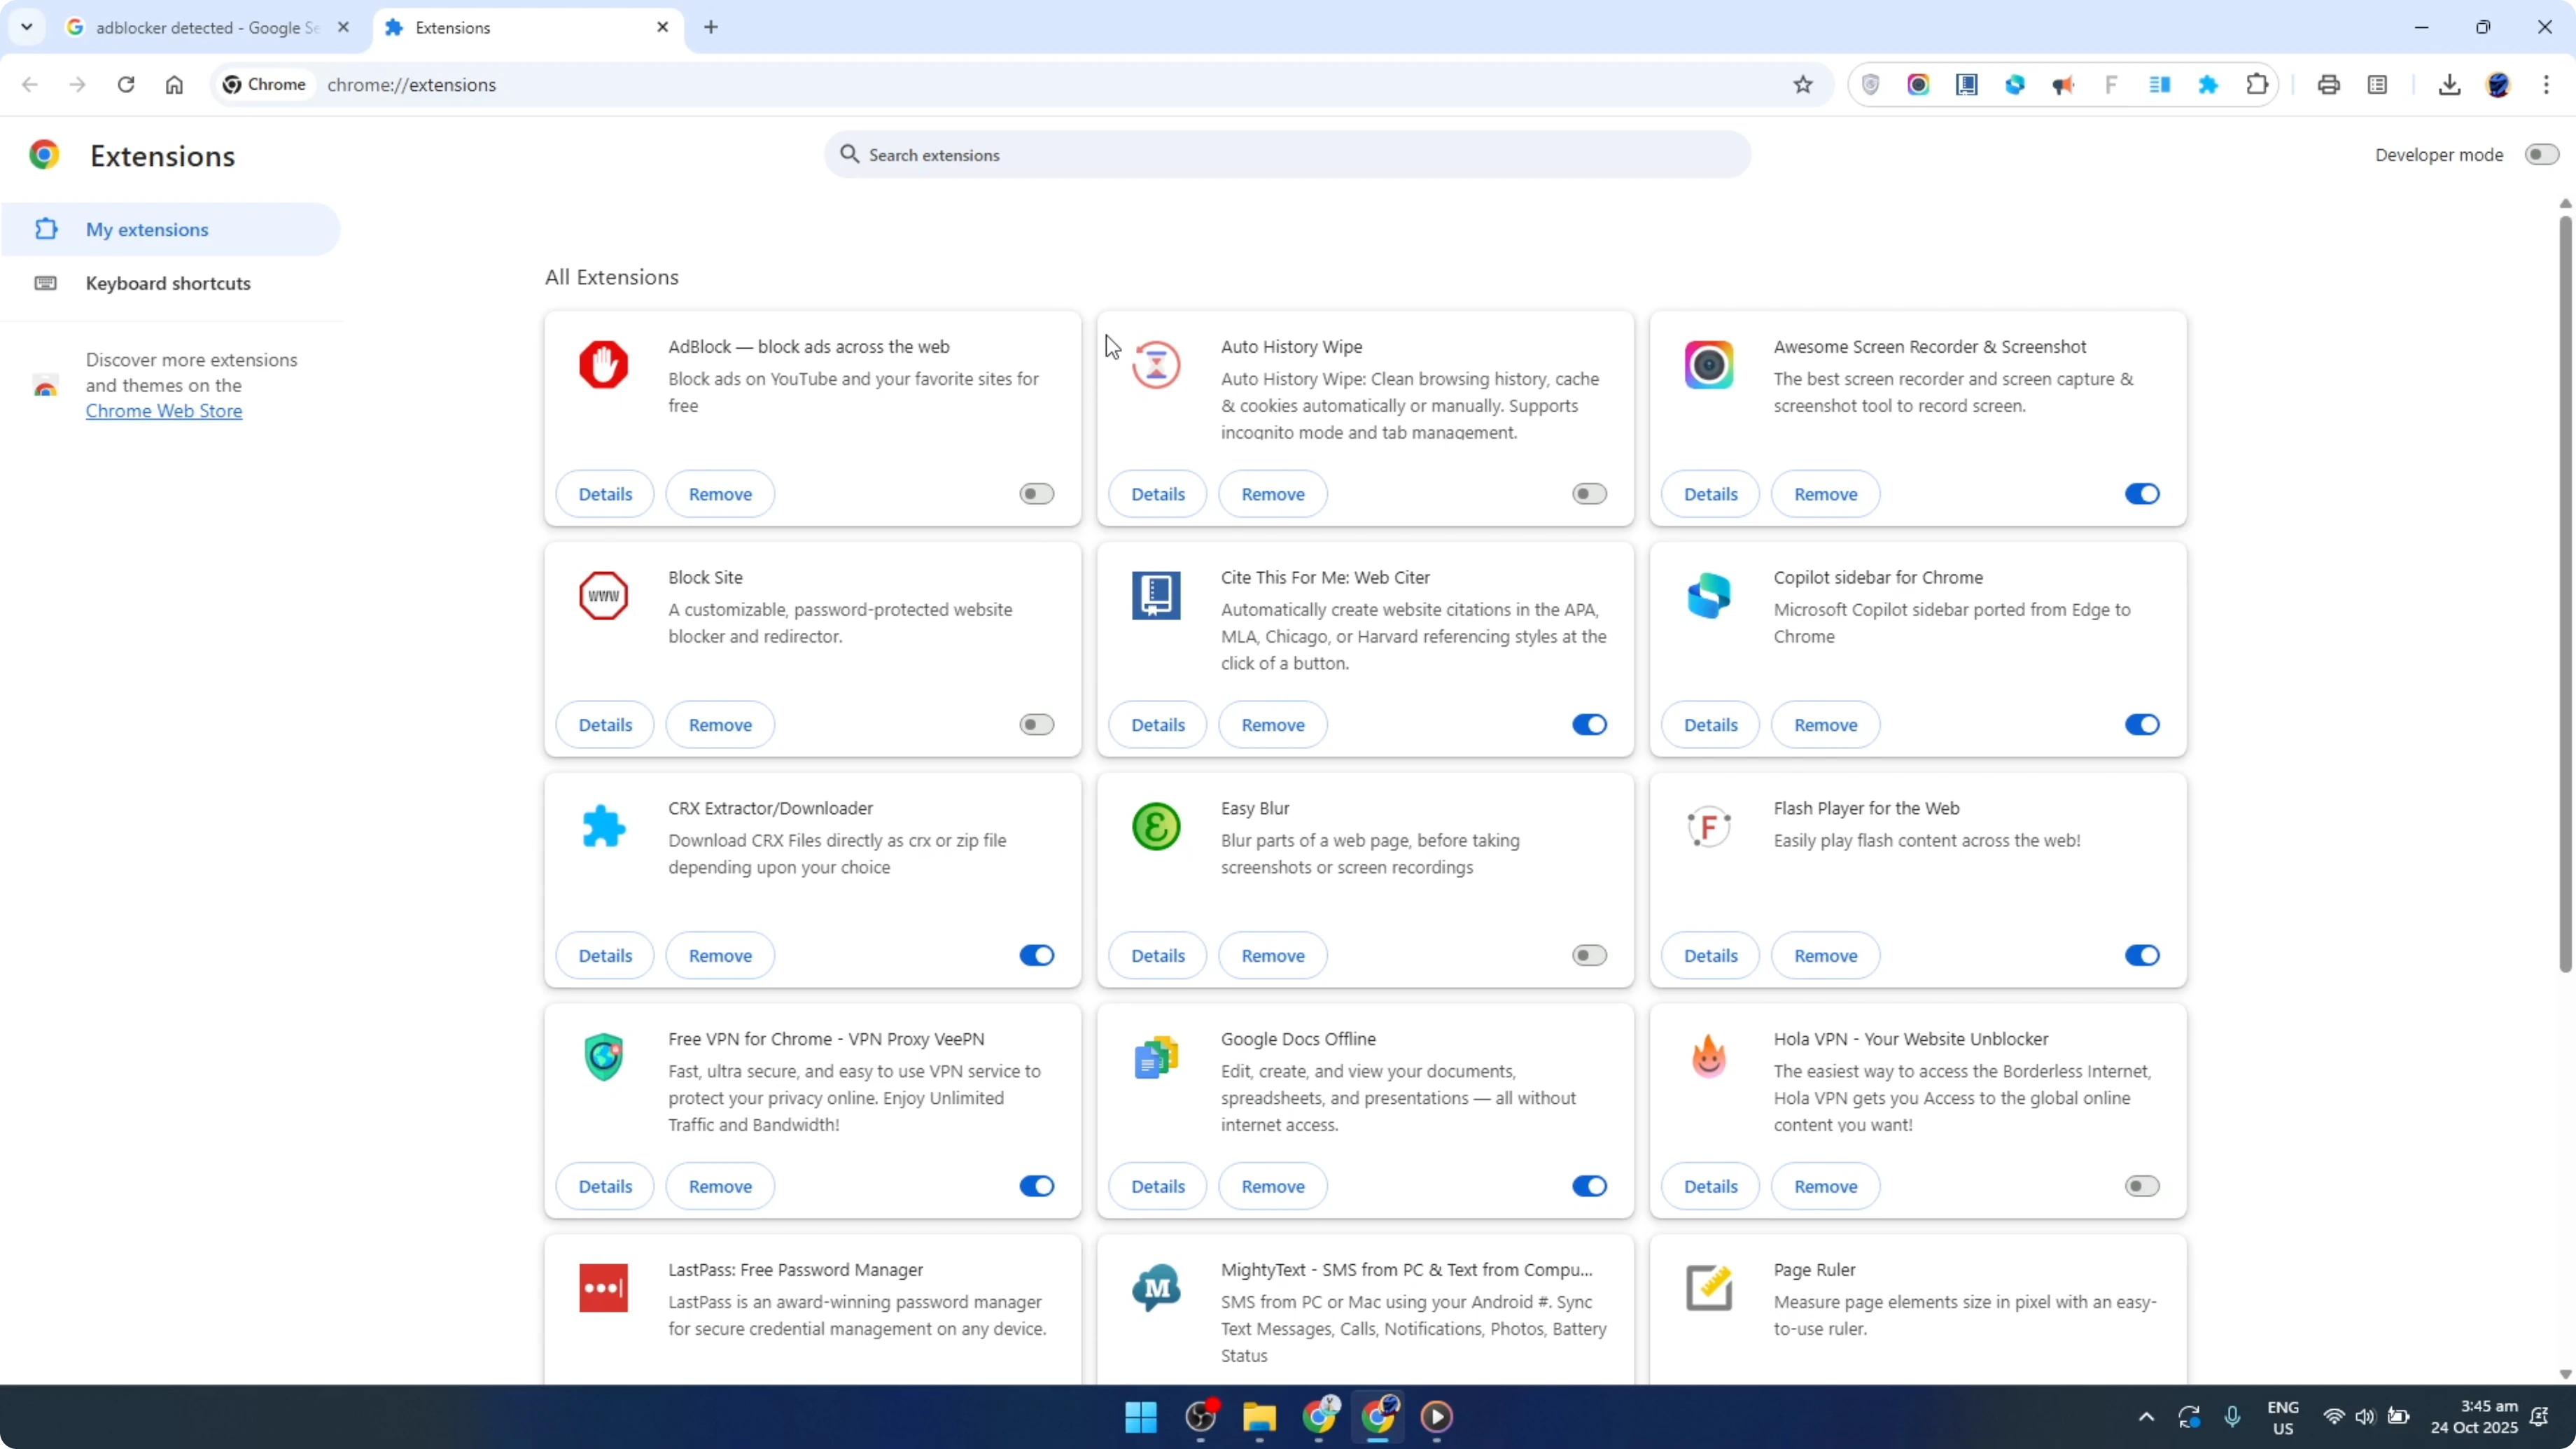This screenshot has height=1449, width=2576.
Task: Select Keyboard shortcuts in the sidebar
Action: point(167,283)
